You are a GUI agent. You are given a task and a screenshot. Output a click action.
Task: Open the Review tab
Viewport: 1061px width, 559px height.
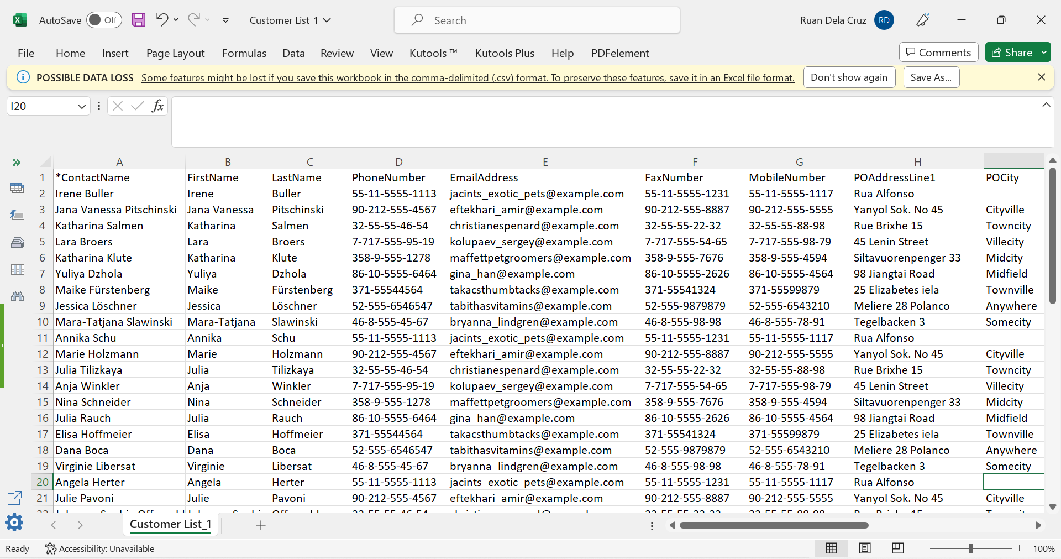tap(337, 53)
